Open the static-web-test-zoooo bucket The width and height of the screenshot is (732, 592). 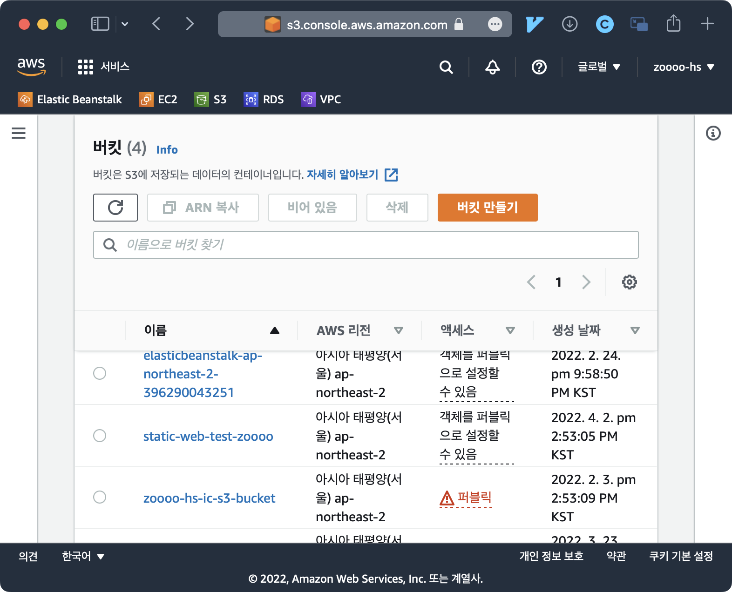point(208,437)
